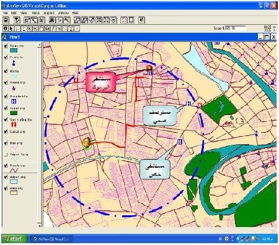Open the Graphics menu

coord(49,13)
